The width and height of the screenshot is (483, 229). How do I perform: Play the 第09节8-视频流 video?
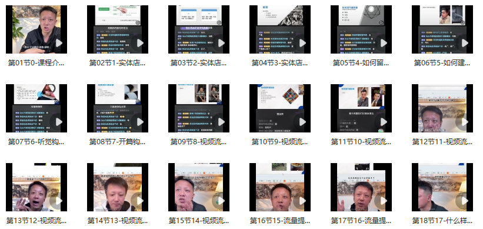click(221, 122)
